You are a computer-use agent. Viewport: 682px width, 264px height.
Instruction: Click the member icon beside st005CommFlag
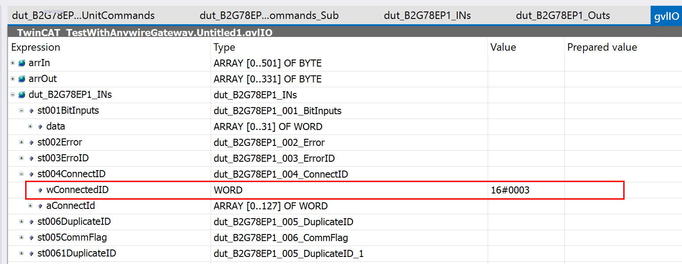(31, 238)
